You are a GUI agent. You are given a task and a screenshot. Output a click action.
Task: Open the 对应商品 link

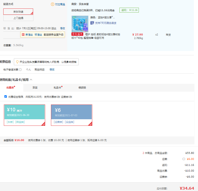point(60,4)
